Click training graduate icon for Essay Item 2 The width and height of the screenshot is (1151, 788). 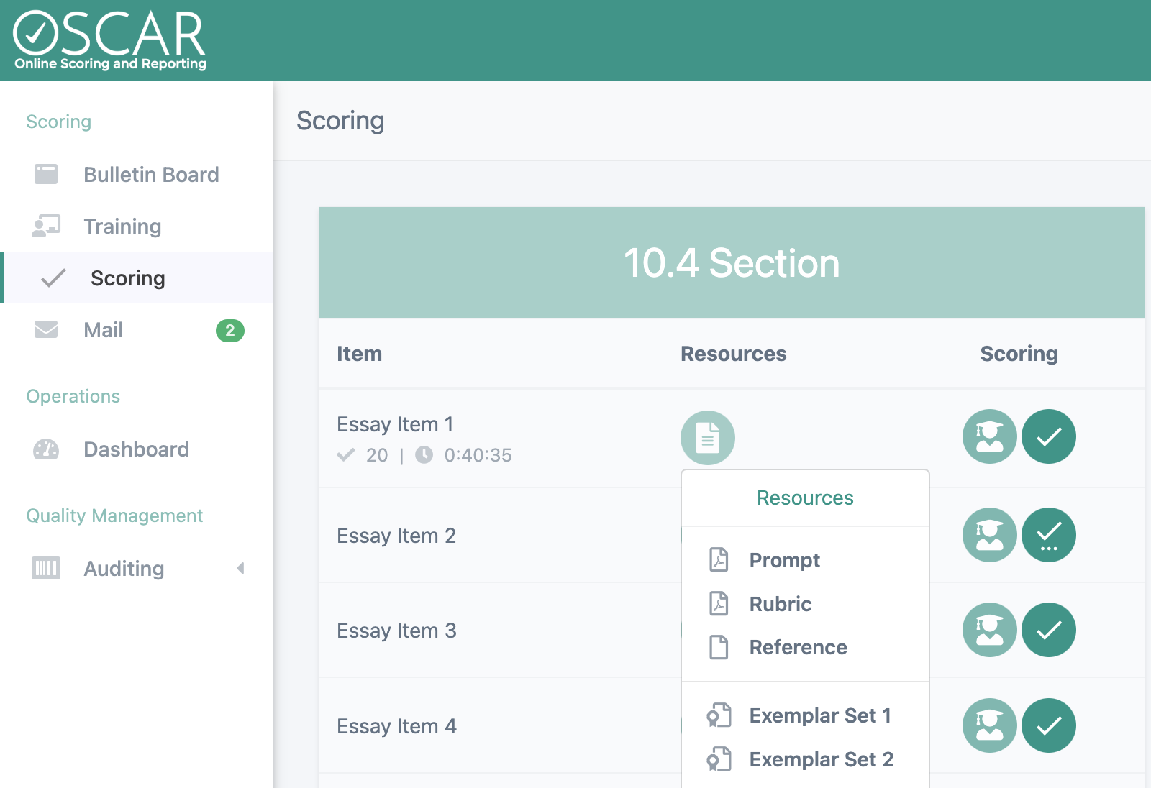989,535
